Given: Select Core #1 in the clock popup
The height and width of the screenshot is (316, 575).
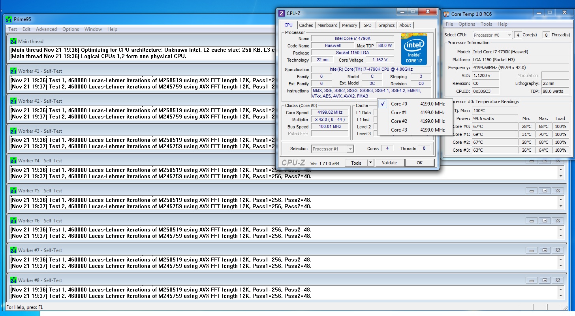Looking at the screenshot, I should click(x=415, y=113).
